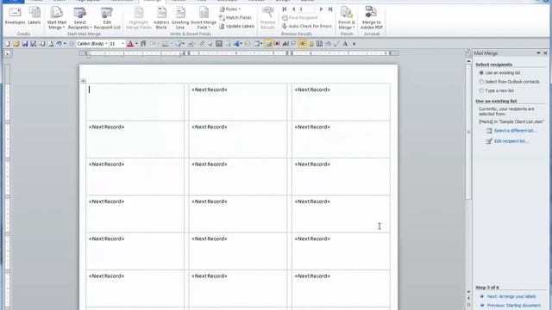Screen dimensions: 552x310
Task: Click the Undo icon in quick toolbar
Action: click(60, 44)
